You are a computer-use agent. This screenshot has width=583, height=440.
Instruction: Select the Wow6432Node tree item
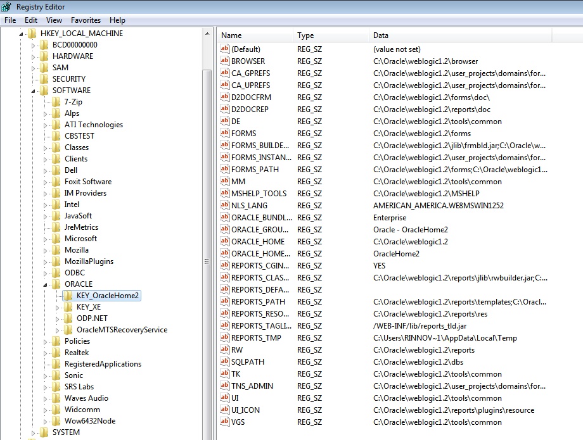click(x=89, y=421)
